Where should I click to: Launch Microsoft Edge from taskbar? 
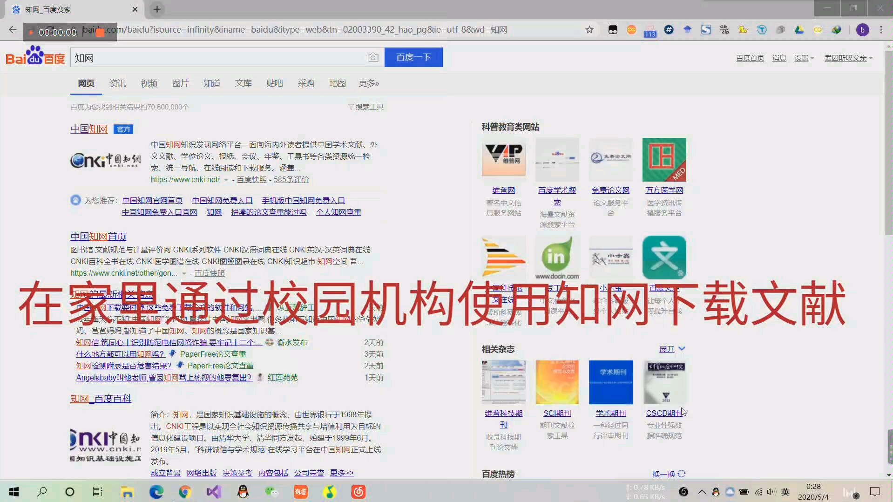click(156, 492)
